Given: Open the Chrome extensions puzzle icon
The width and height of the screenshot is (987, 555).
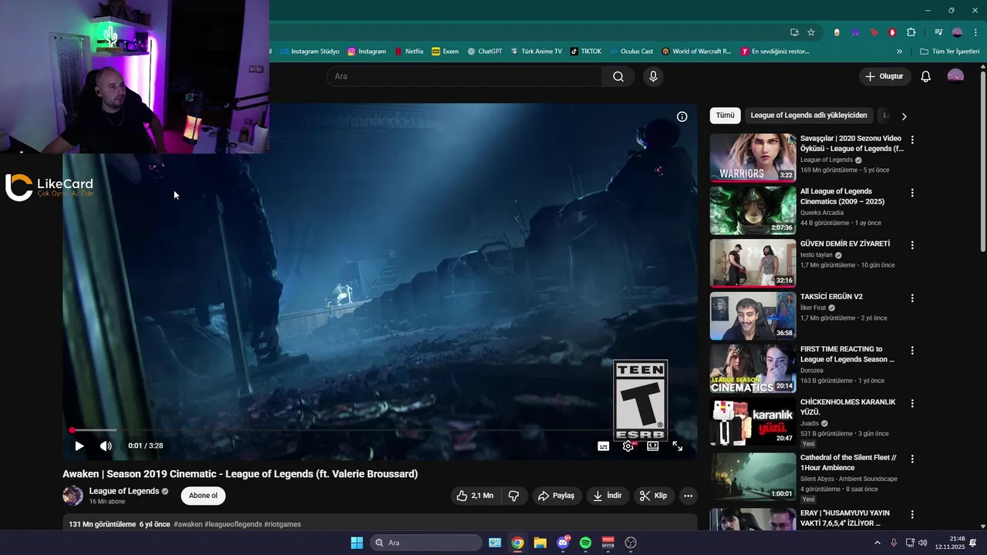Looking at the screenshot, I should point(911,32).
